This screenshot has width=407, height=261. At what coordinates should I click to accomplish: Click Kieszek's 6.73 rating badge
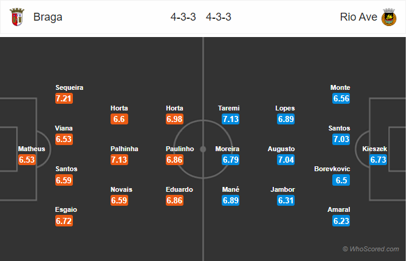coord(378,160)
